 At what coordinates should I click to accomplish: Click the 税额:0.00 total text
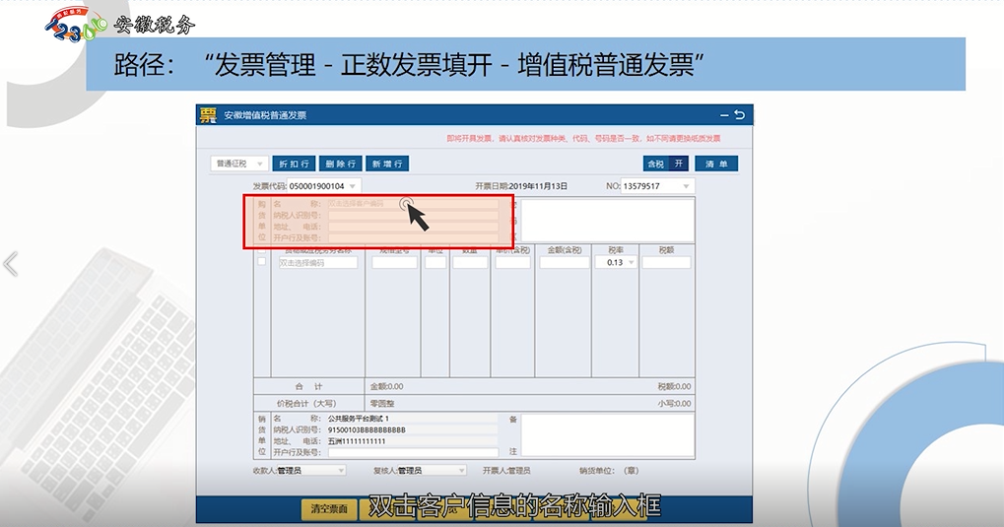click(x=674, y=387)
